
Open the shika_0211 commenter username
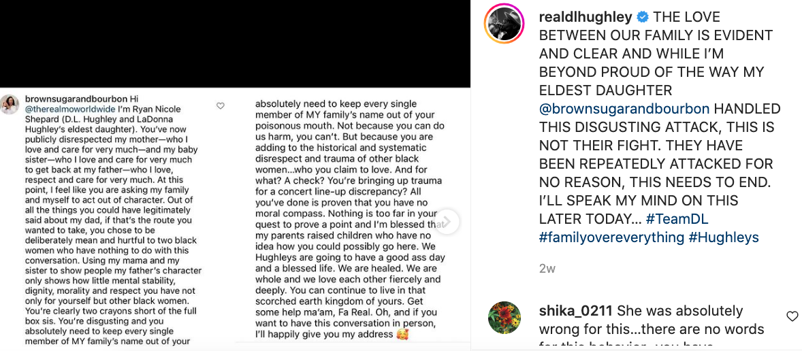(x=575, y=311)
